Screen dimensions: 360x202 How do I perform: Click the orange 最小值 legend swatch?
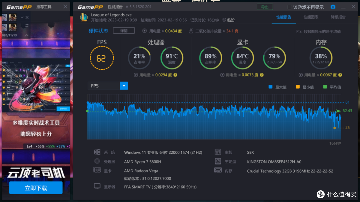(x=298, y=87)
